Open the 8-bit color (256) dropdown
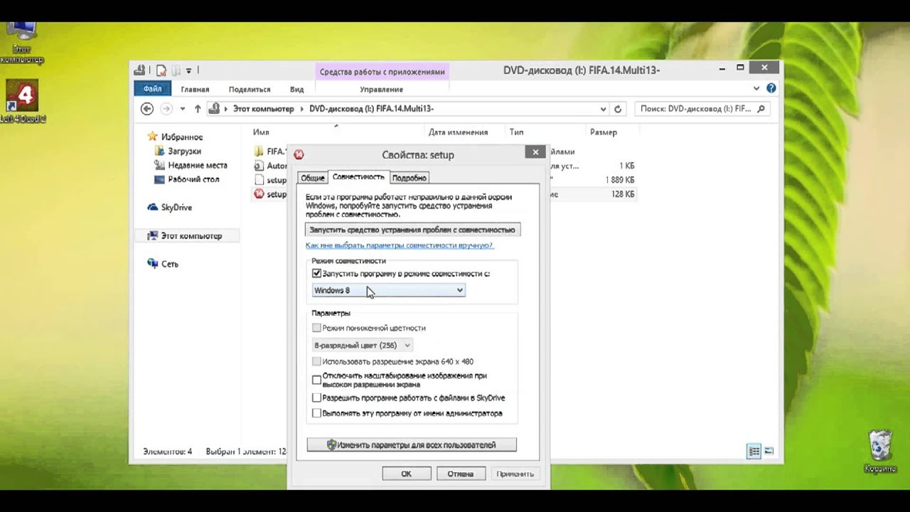Screen dimensions: 910x512 [x=362, y=345]
